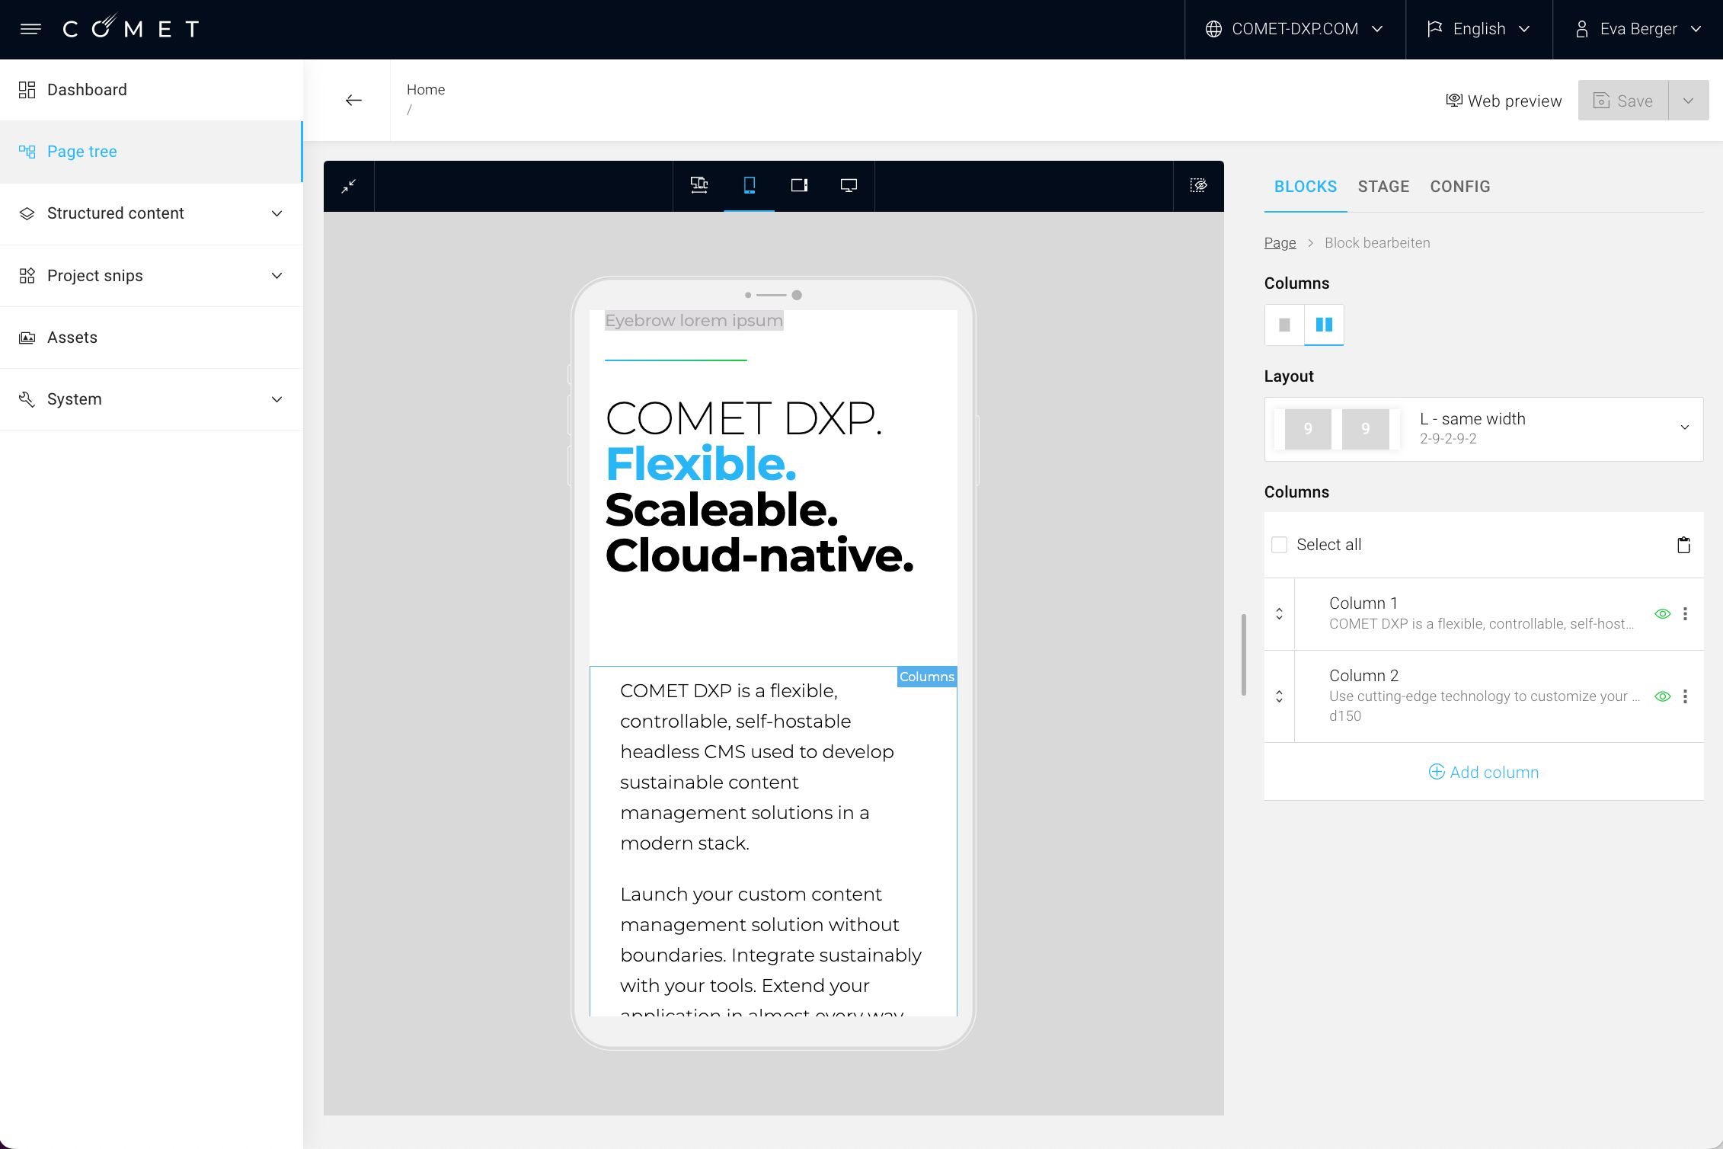Click the Project snips icon

click(27, 276)
